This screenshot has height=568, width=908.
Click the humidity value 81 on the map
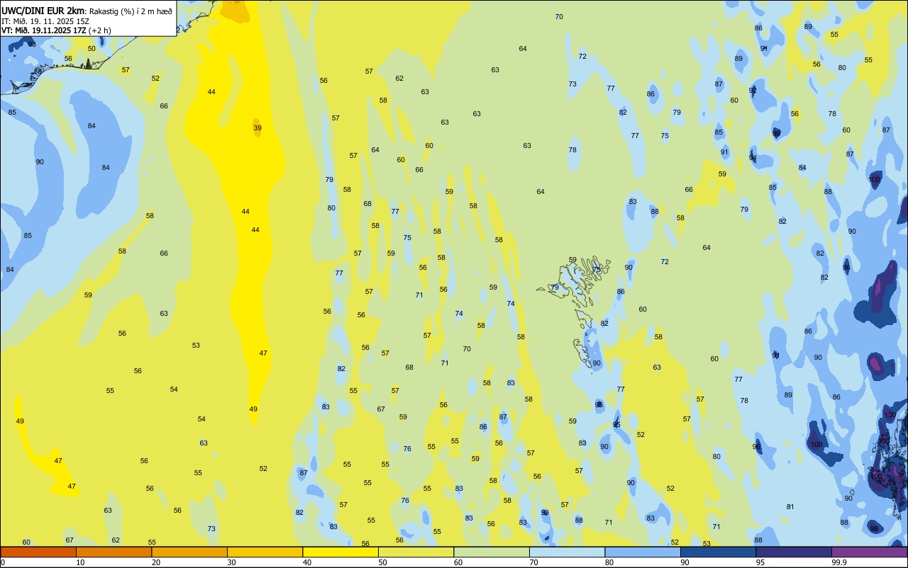(x=790, y=506)
